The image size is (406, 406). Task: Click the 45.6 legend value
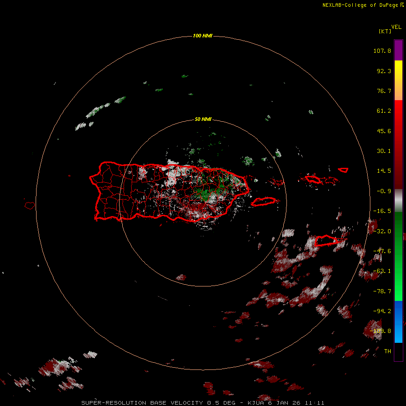[x=384, y=131]
